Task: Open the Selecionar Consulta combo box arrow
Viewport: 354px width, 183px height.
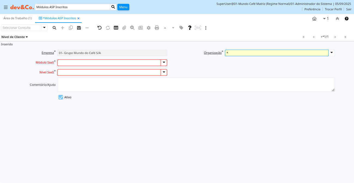Action: click(x=44, y=28)
